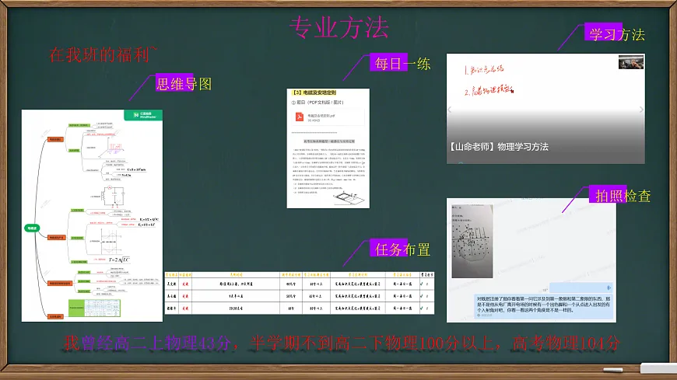Screen dimensions: 677x380
Task: Go to previous slide in the video carousel
Action: pos(450,110)
